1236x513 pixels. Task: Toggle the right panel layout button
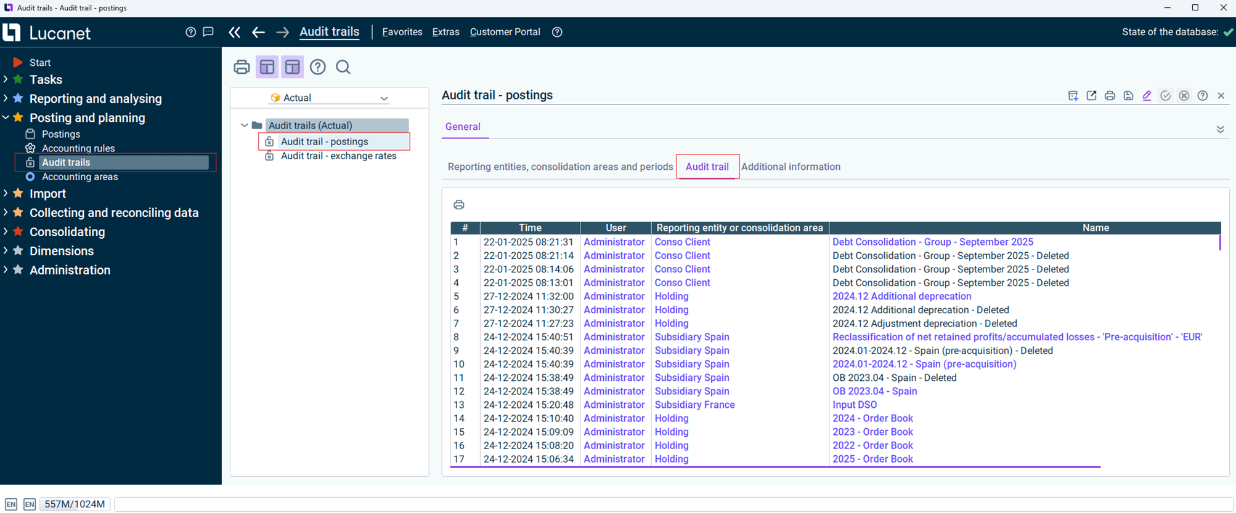pyautogui.click(x=293, y=67)
